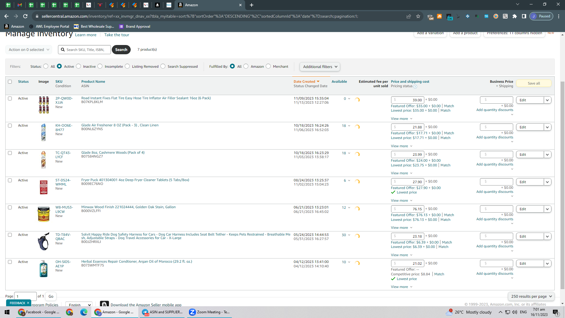
Task: Bookmark this page with the star icon
Action: (x=418, y=16)
